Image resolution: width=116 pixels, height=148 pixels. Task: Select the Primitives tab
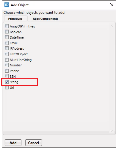click(x=15, y=19)
